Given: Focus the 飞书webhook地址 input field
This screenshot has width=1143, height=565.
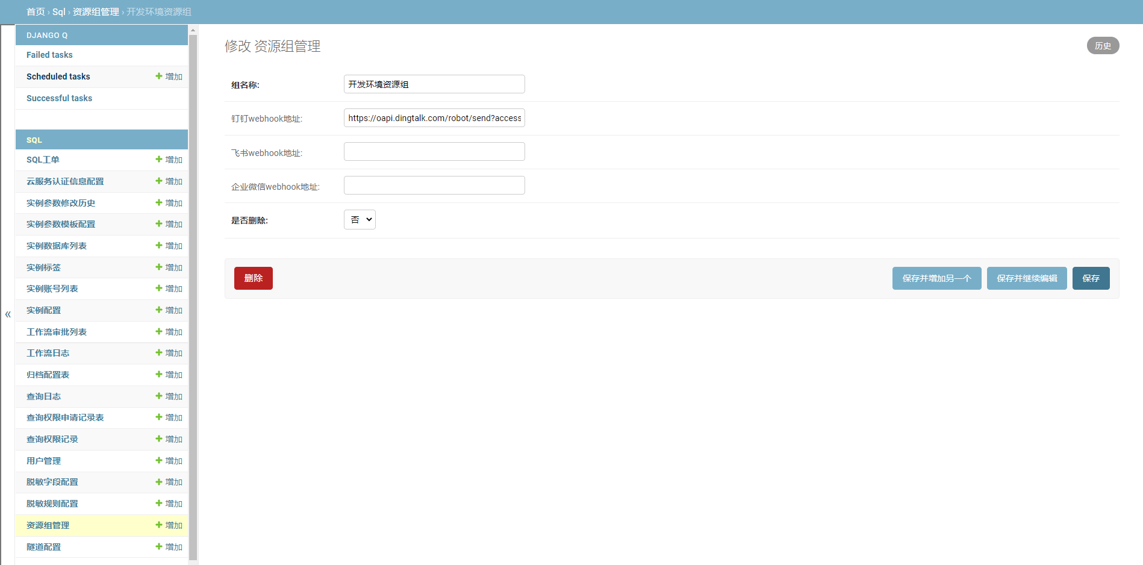Looking at the screenshot, I should point(434,152).
